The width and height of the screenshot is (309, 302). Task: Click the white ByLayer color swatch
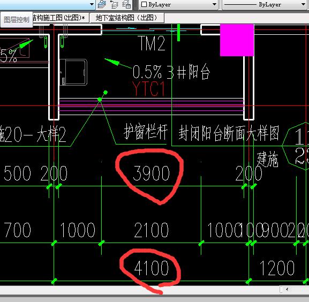coord(144,4)
